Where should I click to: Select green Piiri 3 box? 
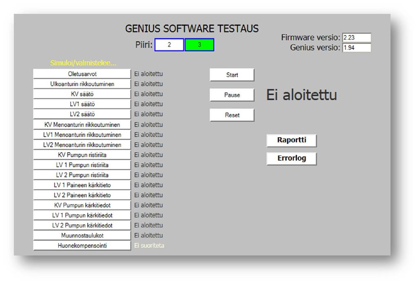[199, 45]
